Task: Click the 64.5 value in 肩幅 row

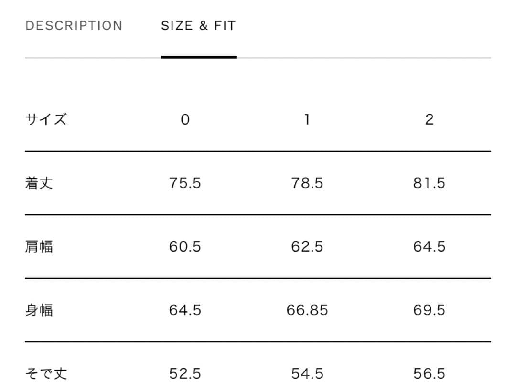Action: (429, 247)
